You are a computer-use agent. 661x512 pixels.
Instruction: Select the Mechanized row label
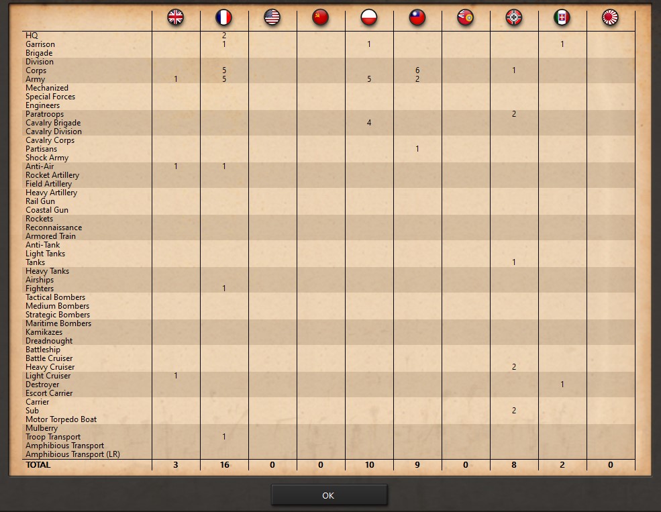point(47,88)
